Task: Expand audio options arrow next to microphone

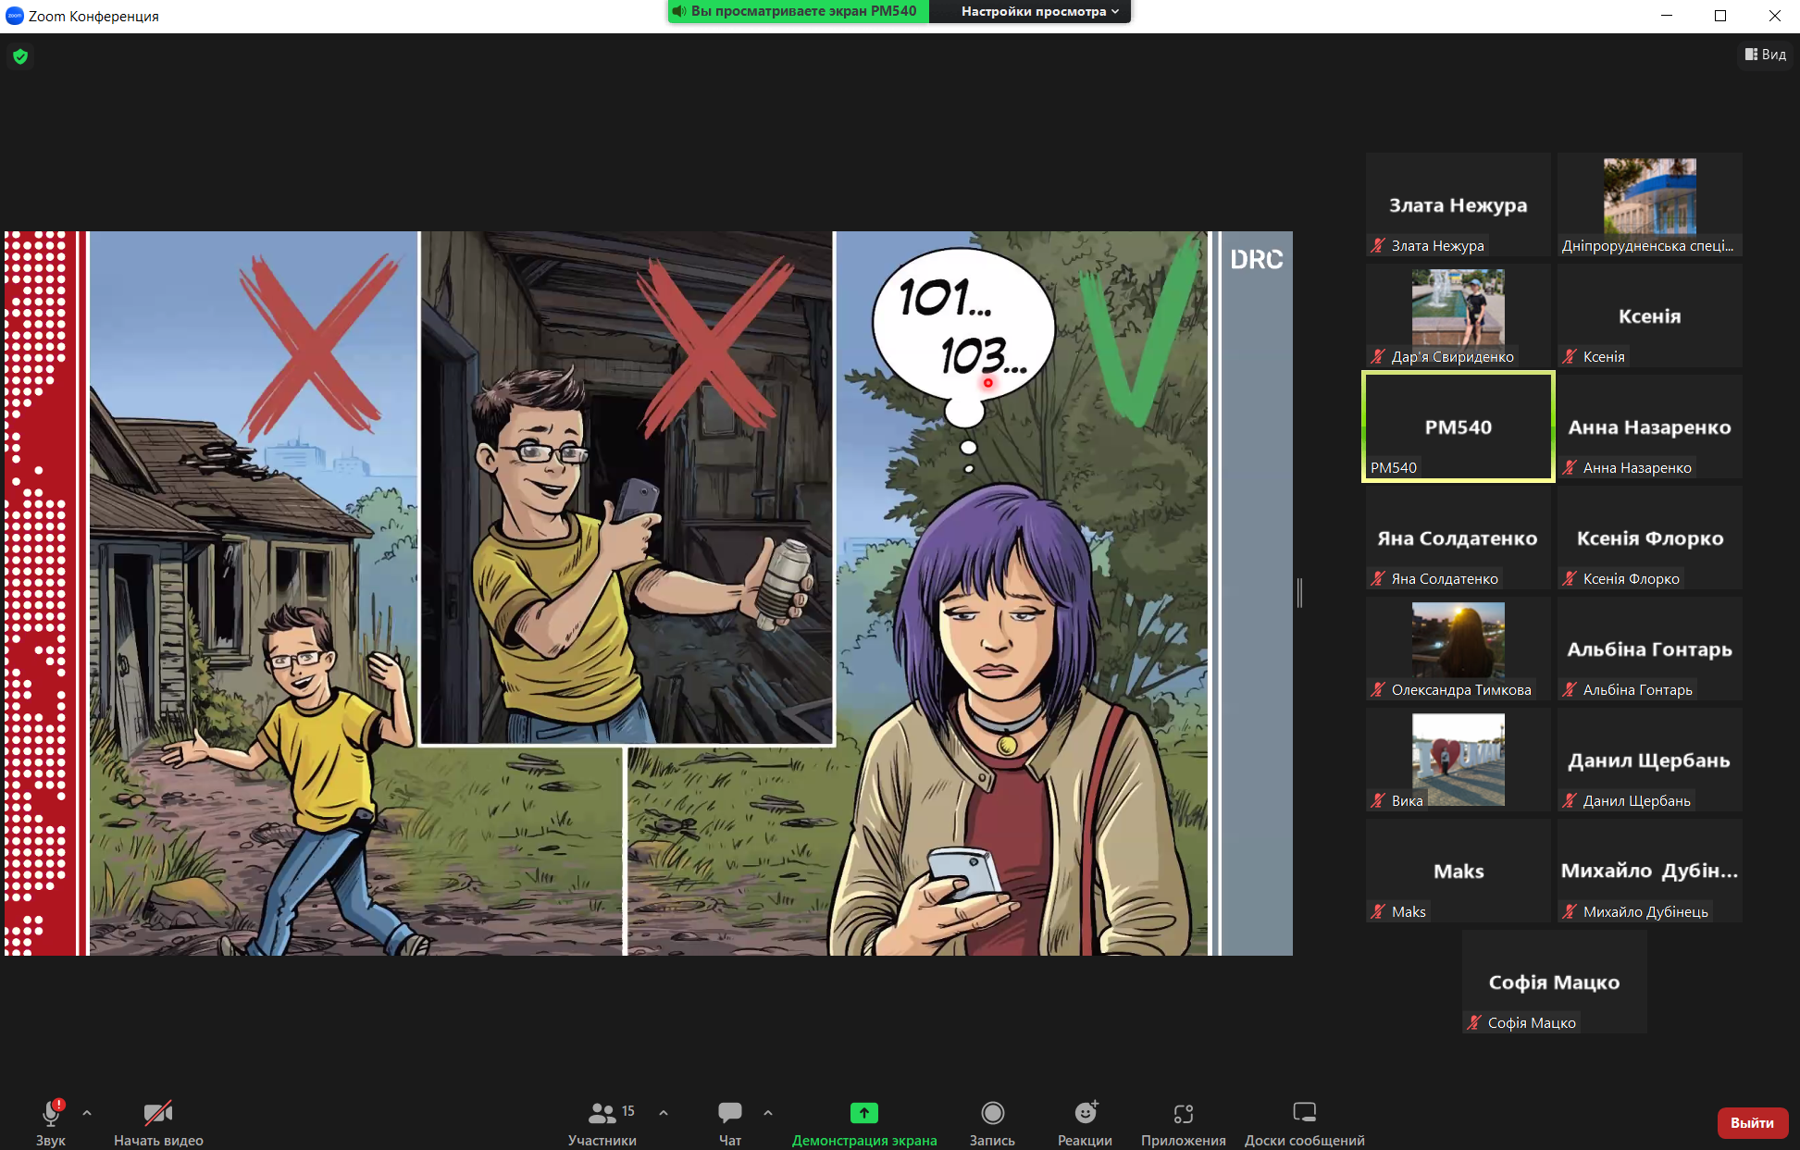Action: (87, 1113)
